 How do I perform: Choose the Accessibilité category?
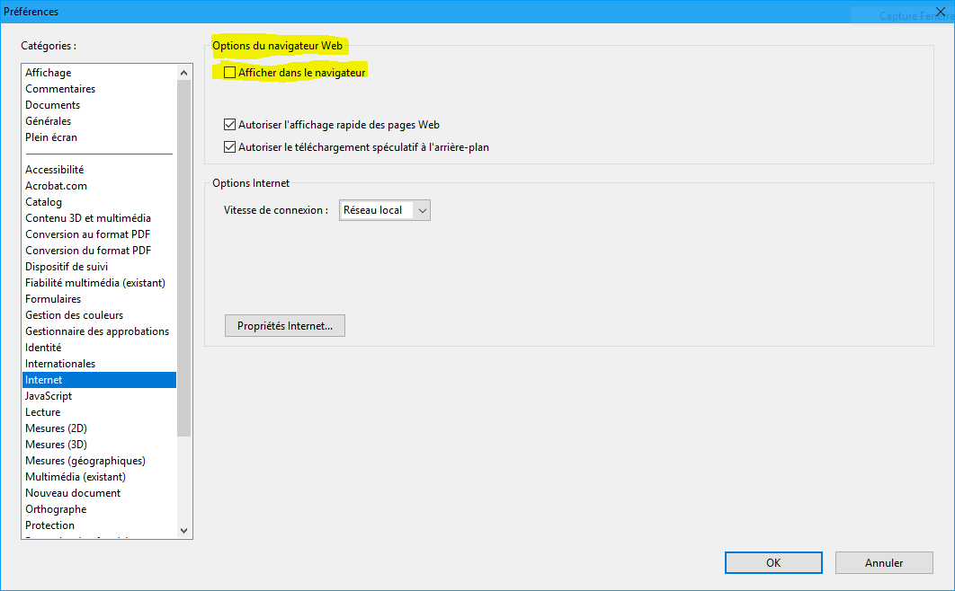54,170
